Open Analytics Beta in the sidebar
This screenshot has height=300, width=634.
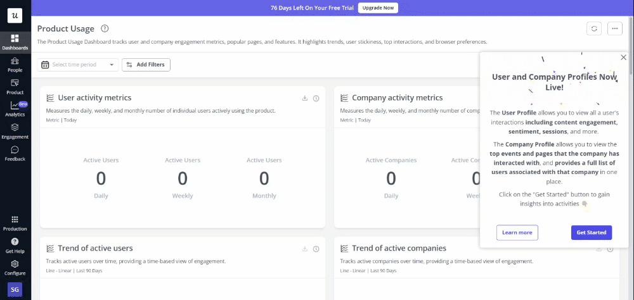point(15,108)
